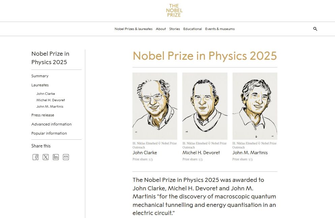Share the page via the X icon
335x218 pixels.
pos(45,157)
